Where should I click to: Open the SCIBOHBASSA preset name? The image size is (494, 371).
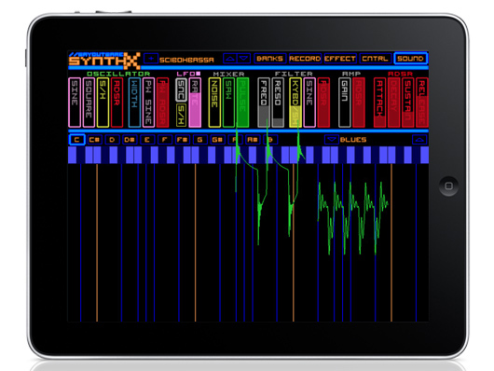click(186, 60)
